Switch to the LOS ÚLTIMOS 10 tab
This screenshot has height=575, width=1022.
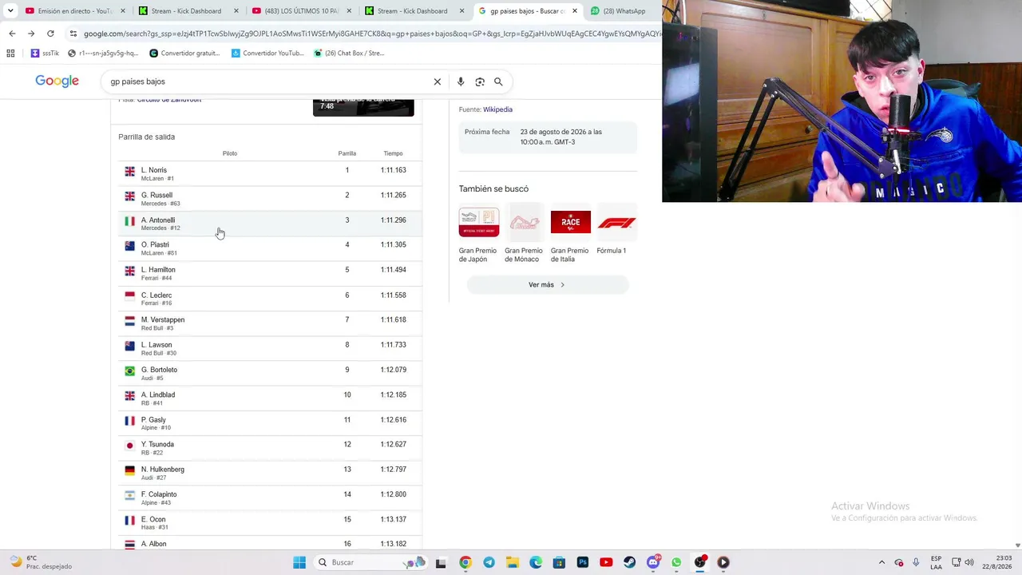tap(300, 11)
